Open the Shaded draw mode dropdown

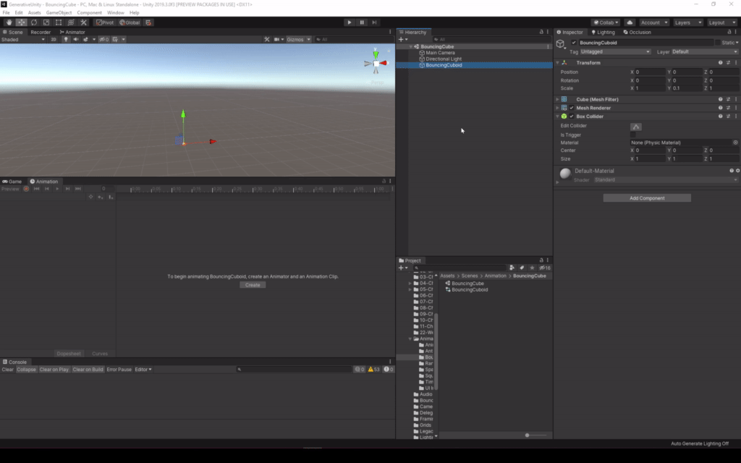coord(23,39)
